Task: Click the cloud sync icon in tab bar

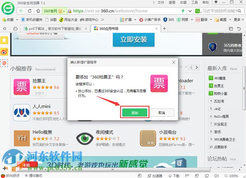Action: [x=15, y=29]
